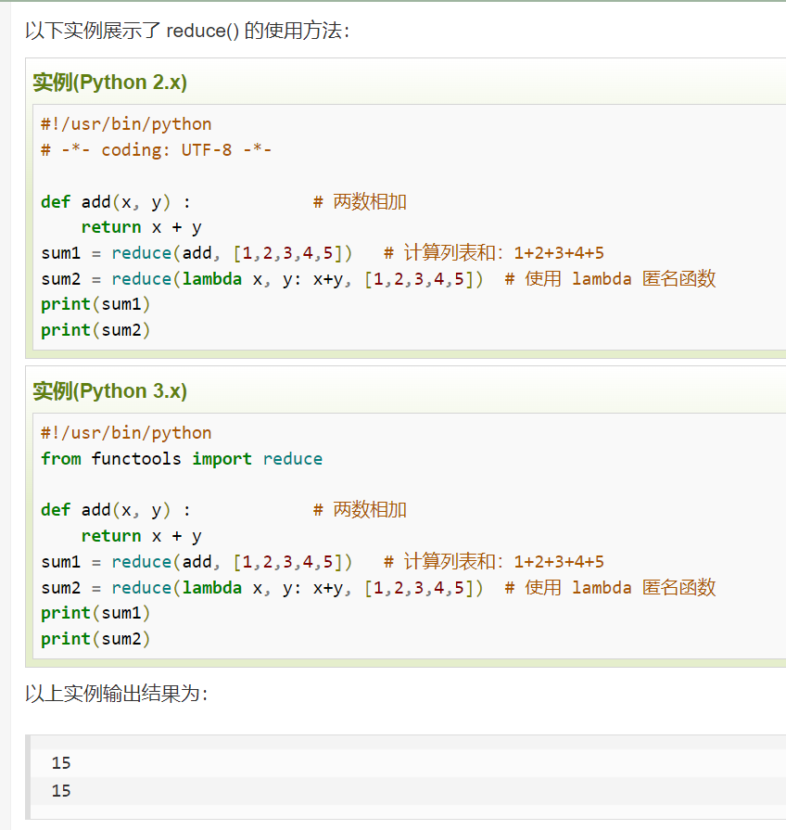Click the 以上实例输出结果为 text
The image size is (786, 830).
click(x=117, y=693)
